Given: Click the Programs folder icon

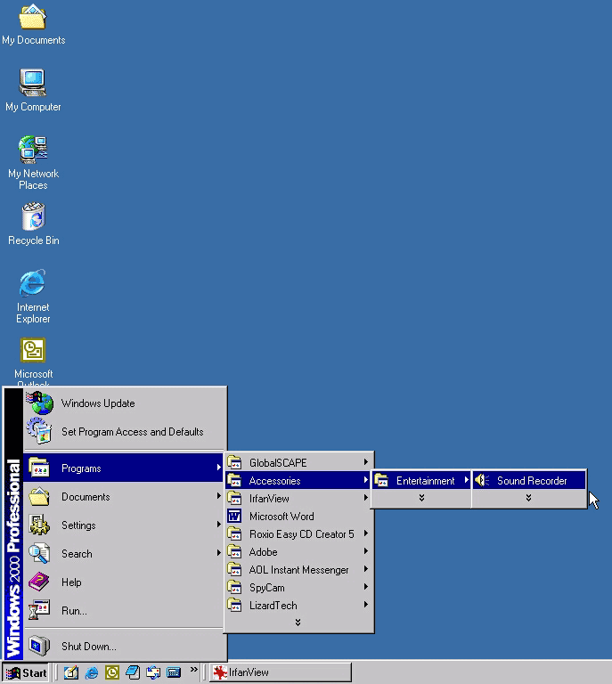Looking at the screenshot, I should [x=39, y=468].
